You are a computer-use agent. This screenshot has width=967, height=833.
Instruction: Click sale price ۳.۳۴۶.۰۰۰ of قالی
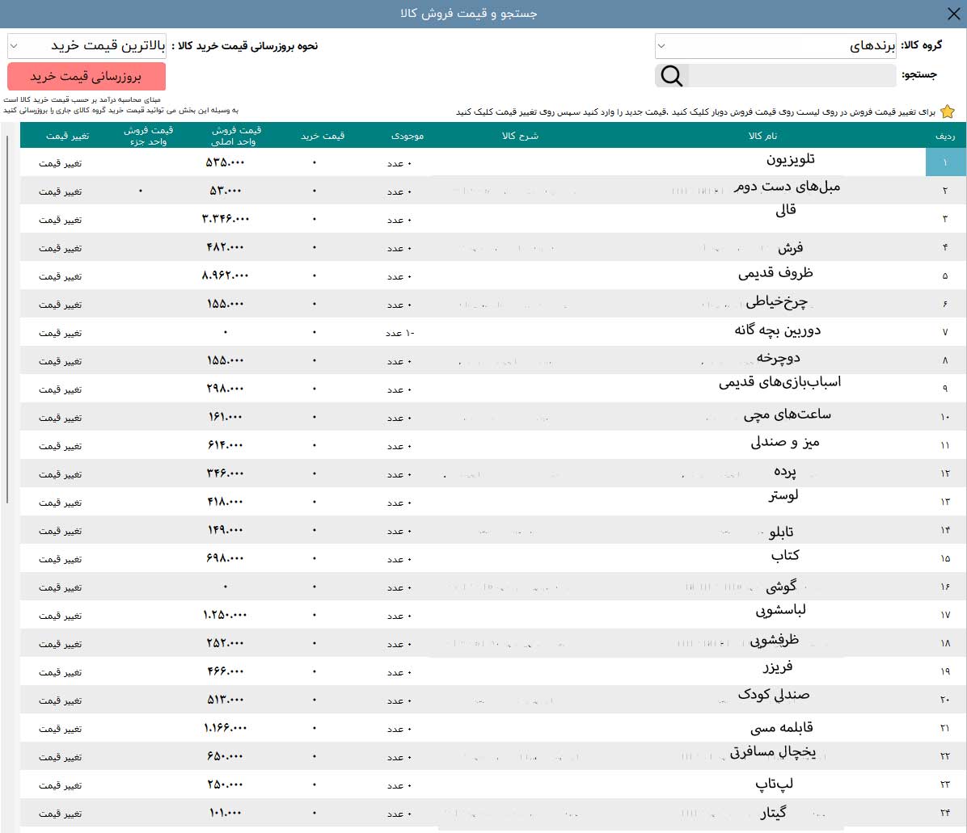[226, 219]
